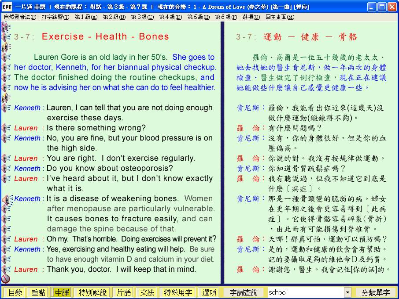Toggle the 重點 key points button
The width and height of the screenshot is (399, 299).
(37, 292)
